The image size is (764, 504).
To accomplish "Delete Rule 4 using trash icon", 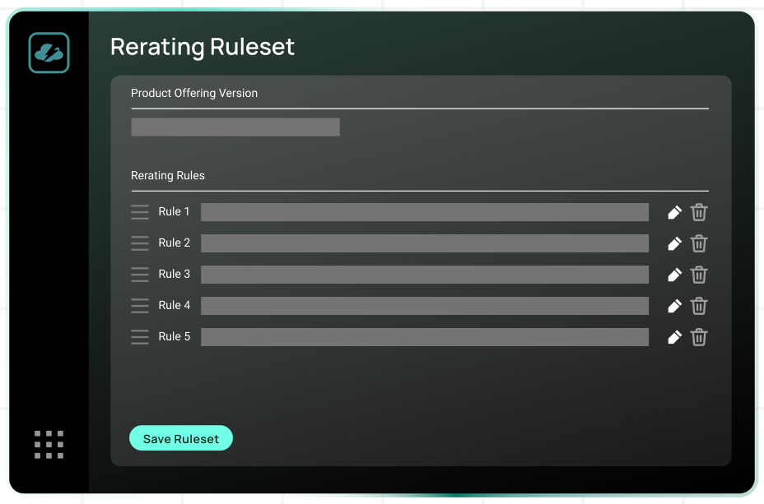I will click(x=699, y=306).
